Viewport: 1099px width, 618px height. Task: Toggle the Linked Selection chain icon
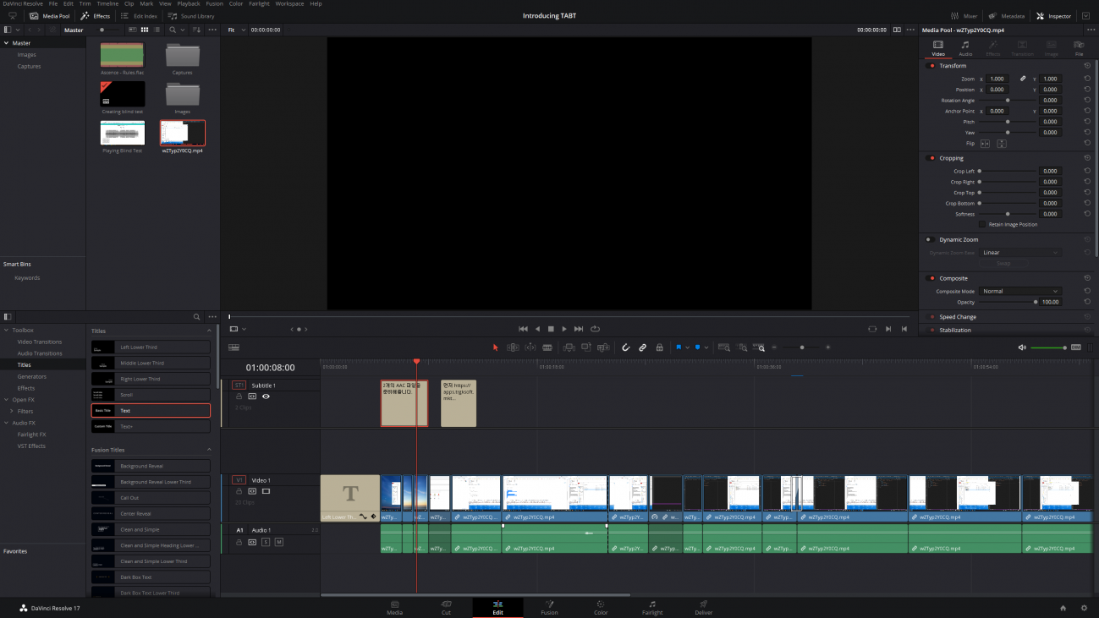point(642,347)
